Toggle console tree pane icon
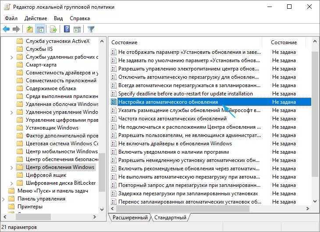 coord(40,29)
